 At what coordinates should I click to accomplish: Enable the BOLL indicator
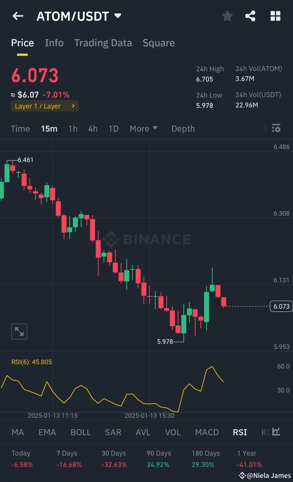coord(81,432)
